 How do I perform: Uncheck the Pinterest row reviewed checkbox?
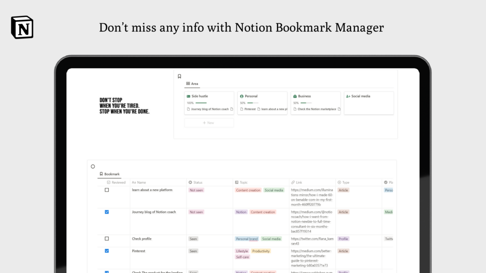coord(106,251)
